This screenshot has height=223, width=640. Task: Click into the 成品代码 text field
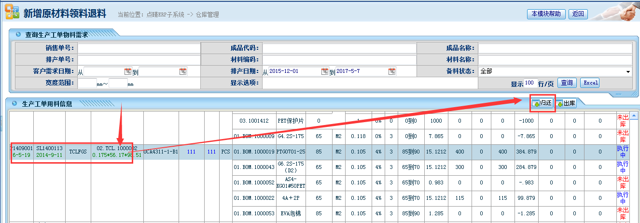[339, 48]
